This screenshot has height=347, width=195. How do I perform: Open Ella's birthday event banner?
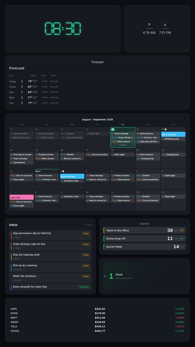tap(173, 134)
